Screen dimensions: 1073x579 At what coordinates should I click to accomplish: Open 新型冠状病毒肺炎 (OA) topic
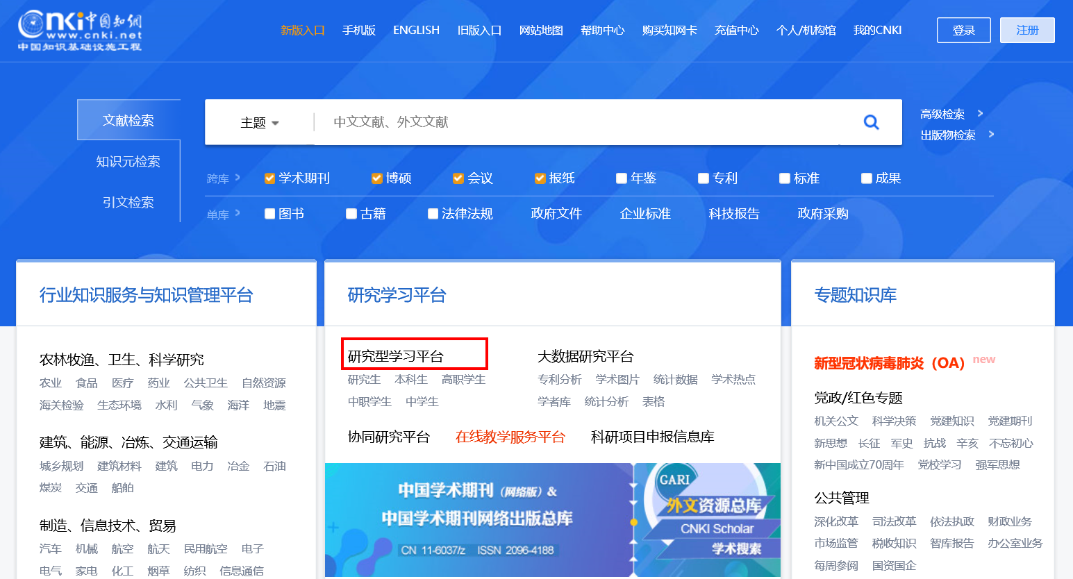pyautogui.click(x=890, y=363)
